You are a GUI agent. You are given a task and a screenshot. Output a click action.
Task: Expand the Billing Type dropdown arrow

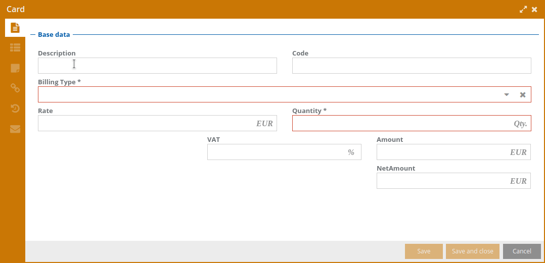507,95
